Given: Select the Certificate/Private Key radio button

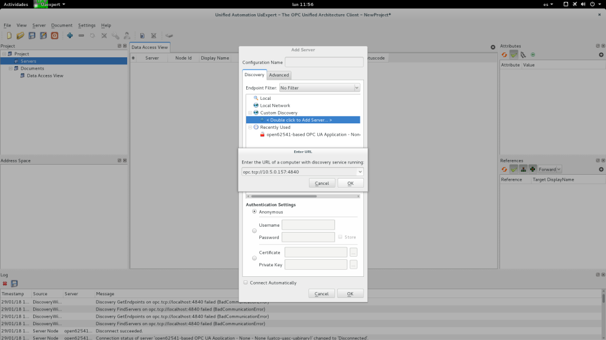Looking at the screenshot, I should (254, 259).
